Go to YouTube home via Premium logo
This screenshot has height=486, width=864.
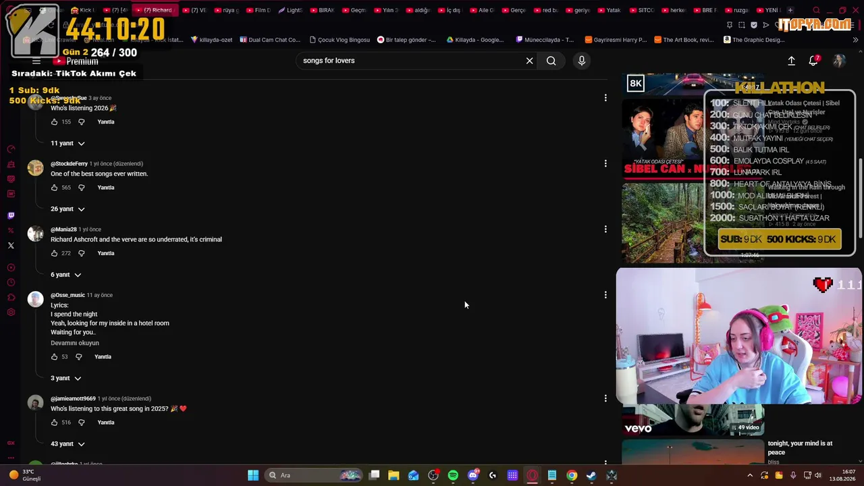76,61
